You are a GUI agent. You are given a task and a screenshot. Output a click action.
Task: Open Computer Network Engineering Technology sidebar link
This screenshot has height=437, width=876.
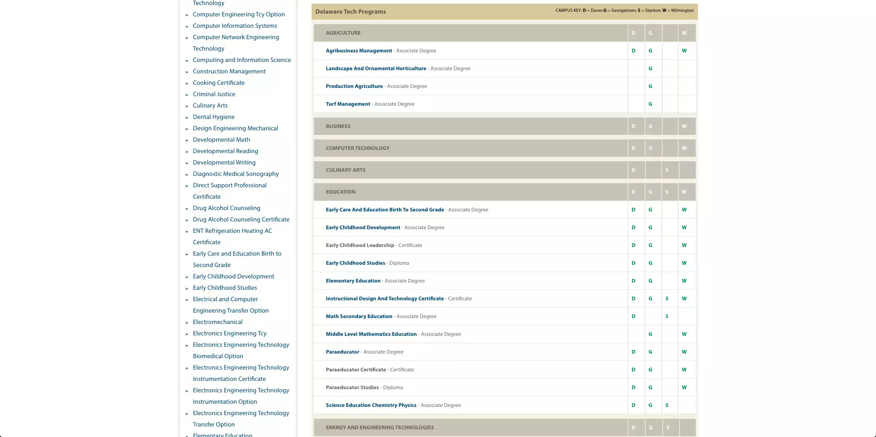[236, 43]
